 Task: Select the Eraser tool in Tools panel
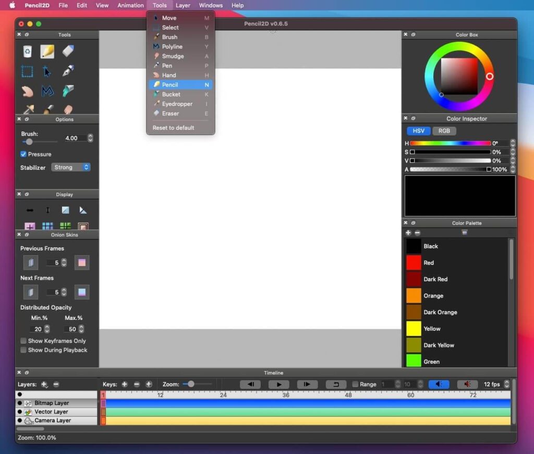pos(68,51)
